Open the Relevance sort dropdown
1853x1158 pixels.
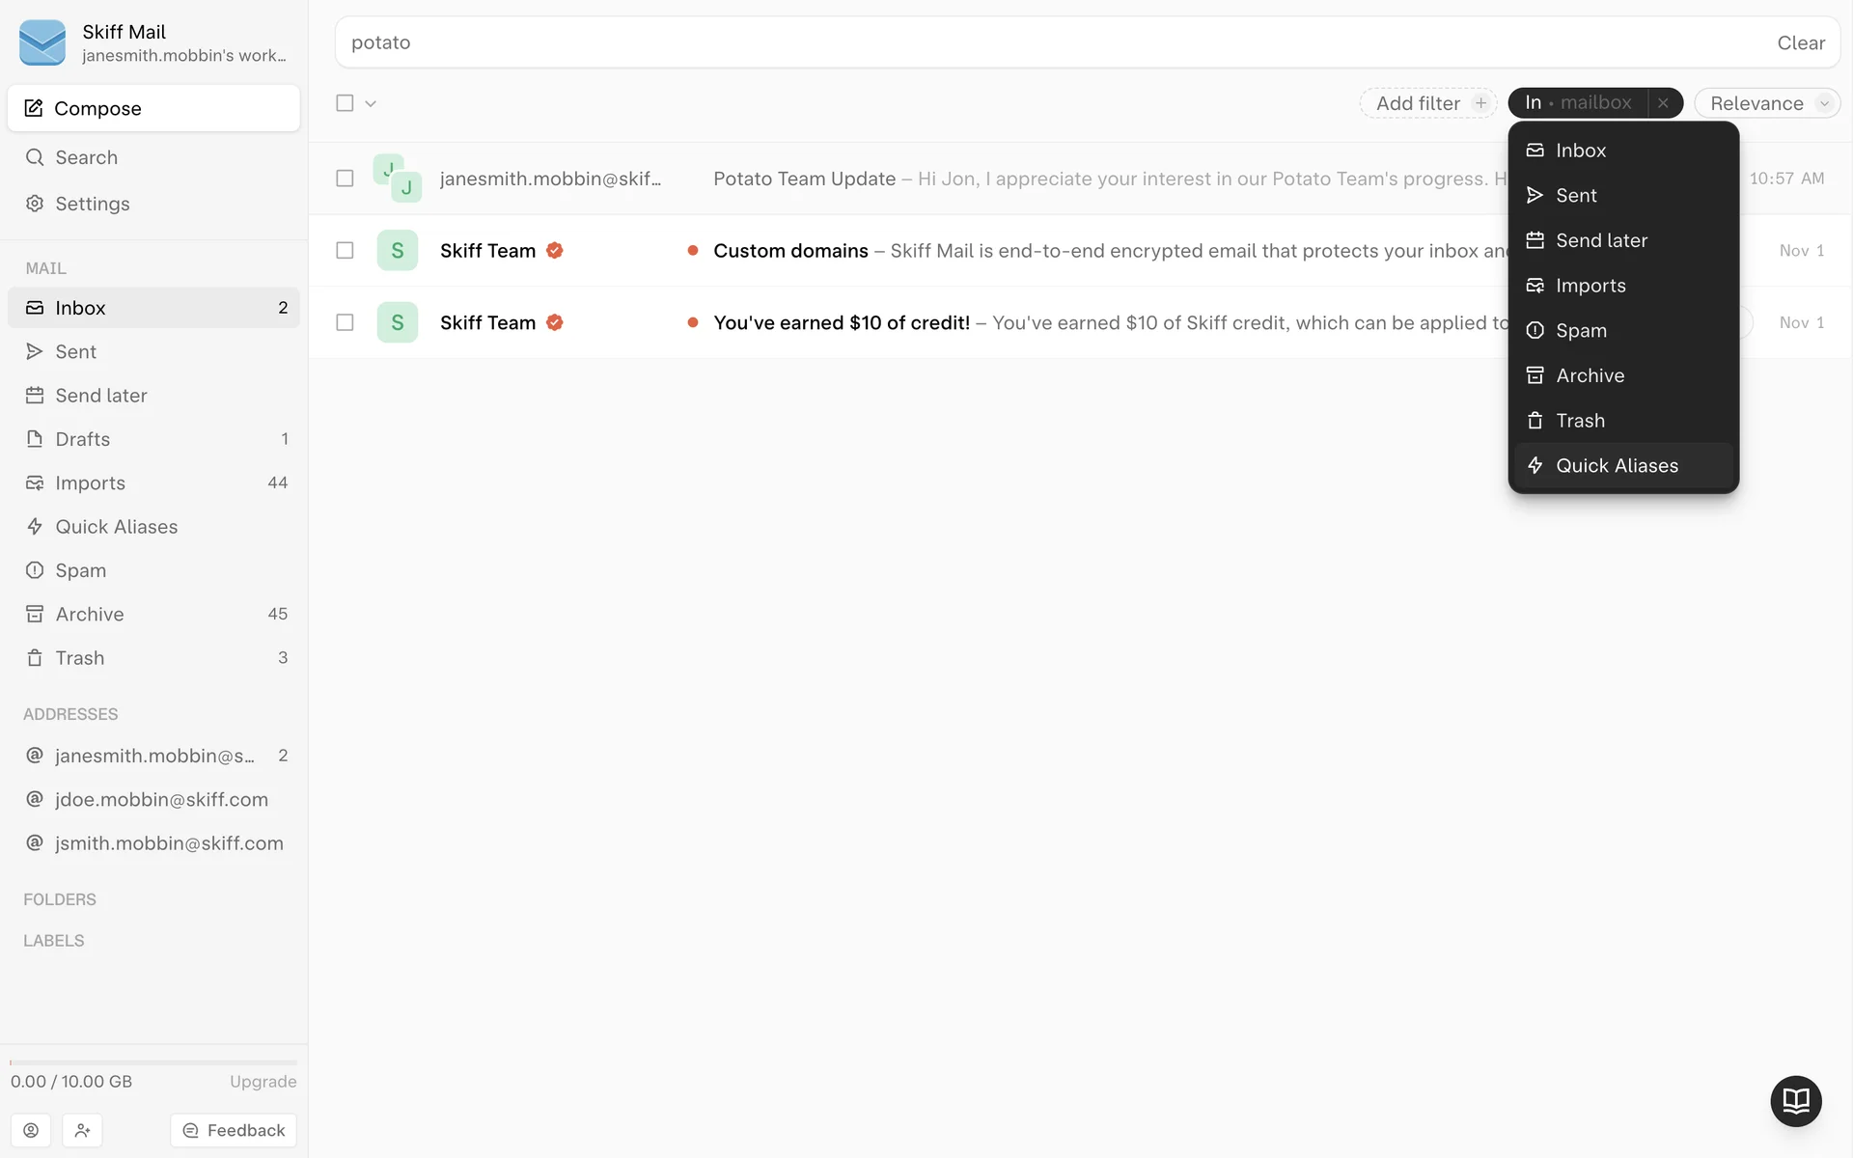click(1767, 103)
